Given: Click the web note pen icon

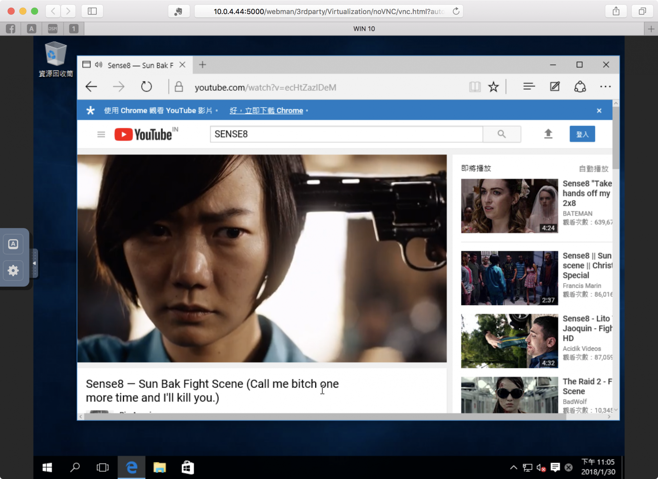Looking at the screenshot, I should (x=555, y=87).
